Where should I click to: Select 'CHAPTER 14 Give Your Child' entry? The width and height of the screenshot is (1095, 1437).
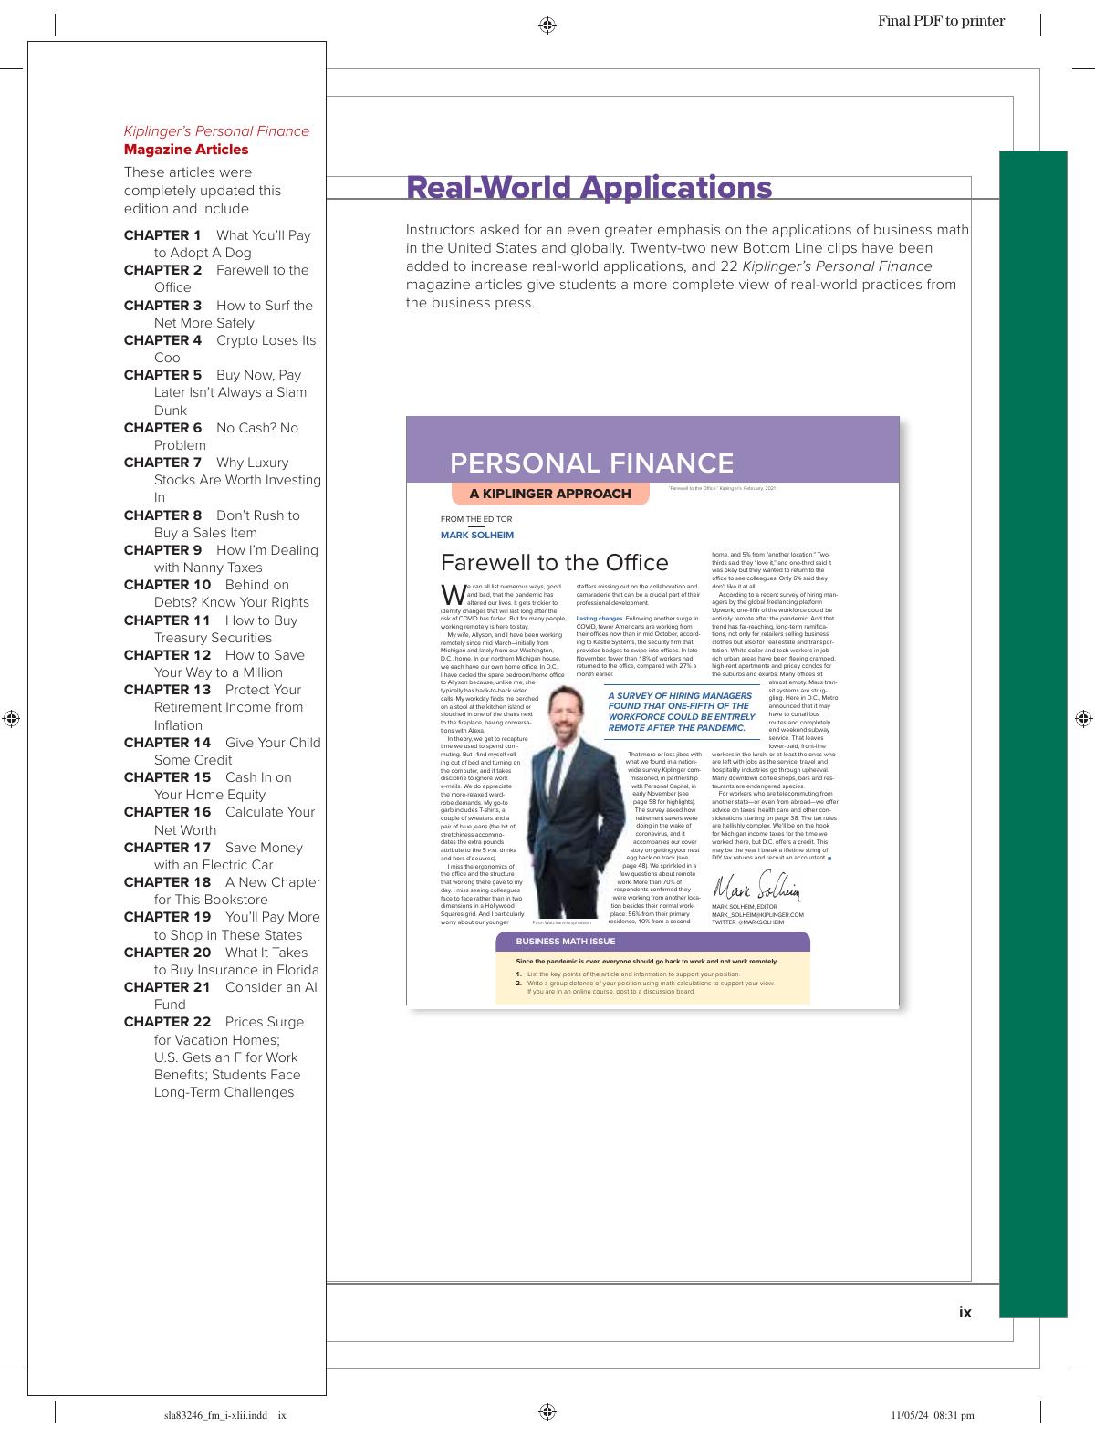click(223, 751)
